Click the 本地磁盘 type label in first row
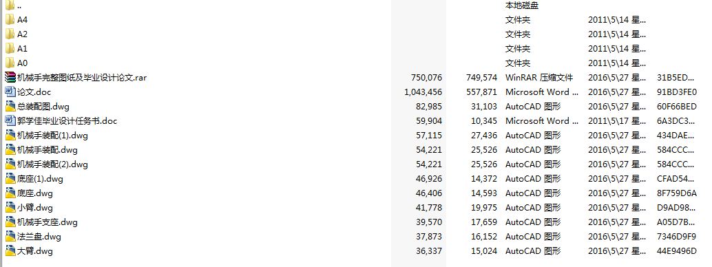 pos(522,6)
